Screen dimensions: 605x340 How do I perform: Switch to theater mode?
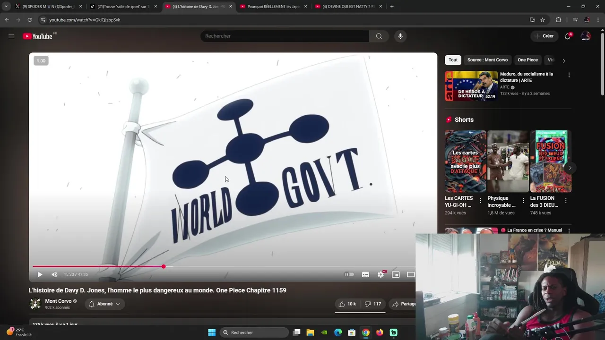tap(411, 274)
